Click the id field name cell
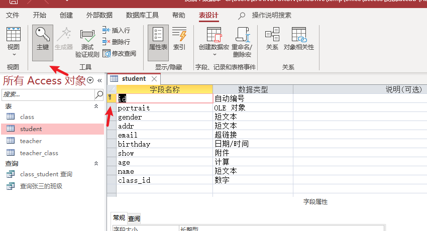Screen dimensions: 427x231 pyautogui.click(x=164, y=98)
